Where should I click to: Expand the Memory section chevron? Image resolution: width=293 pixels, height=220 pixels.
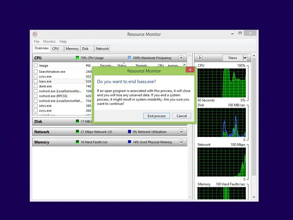pos(181,142)
